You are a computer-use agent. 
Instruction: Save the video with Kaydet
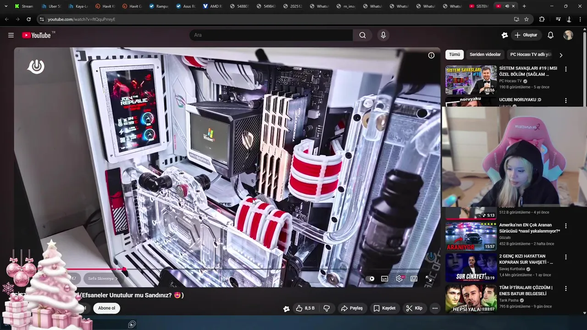point(384,308)
